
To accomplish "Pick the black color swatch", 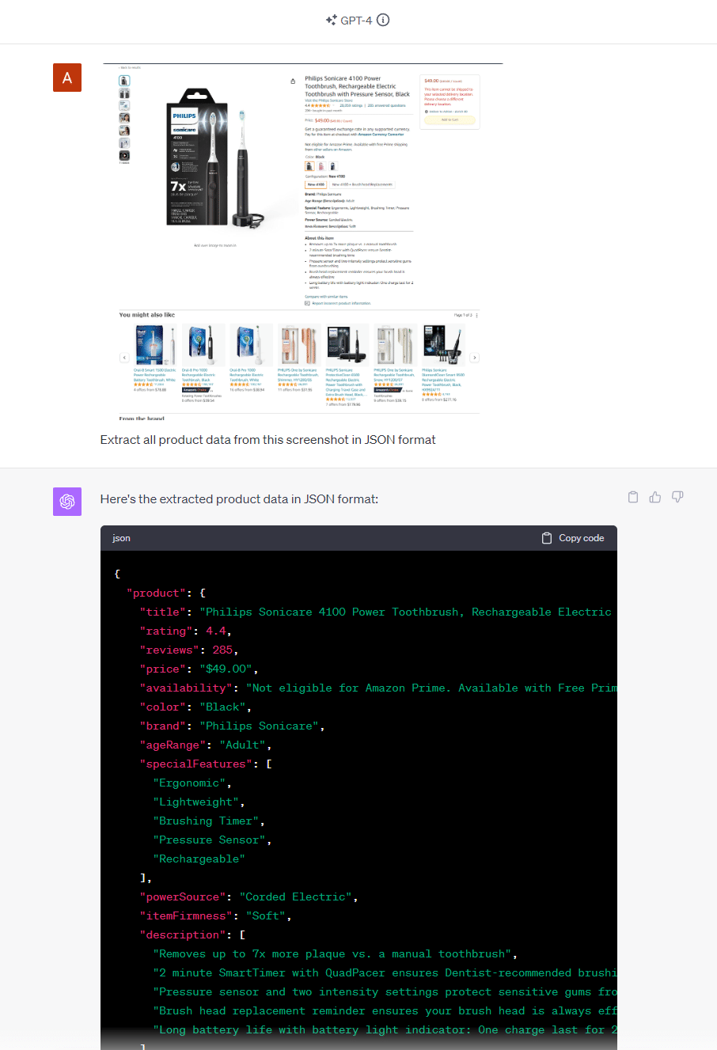I will [x=310, y=167].
